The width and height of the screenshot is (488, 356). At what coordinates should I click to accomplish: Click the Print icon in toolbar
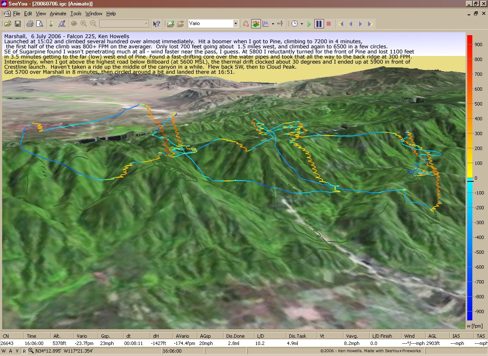point(30,24)
